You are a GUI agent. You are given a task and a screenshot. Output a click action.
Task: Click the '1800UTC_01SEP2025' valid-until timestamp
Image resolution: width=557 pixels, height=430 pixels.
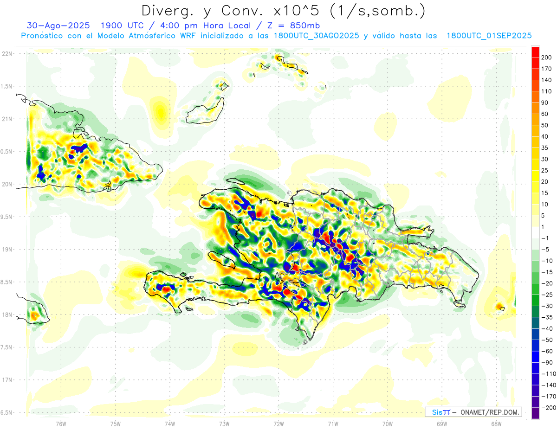pyautogui.click(x=489, y=36)
